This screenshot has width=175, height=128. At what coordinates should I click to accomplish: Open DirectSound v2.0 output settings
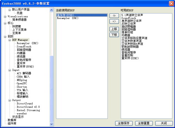(28, 107)
